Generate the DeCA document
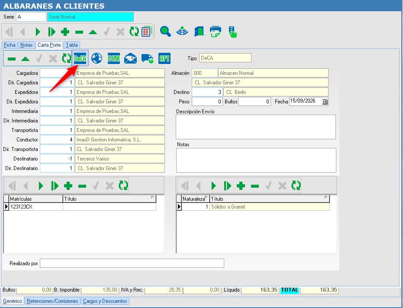Viewport: 403px width, 308px height. pos(80,58)
